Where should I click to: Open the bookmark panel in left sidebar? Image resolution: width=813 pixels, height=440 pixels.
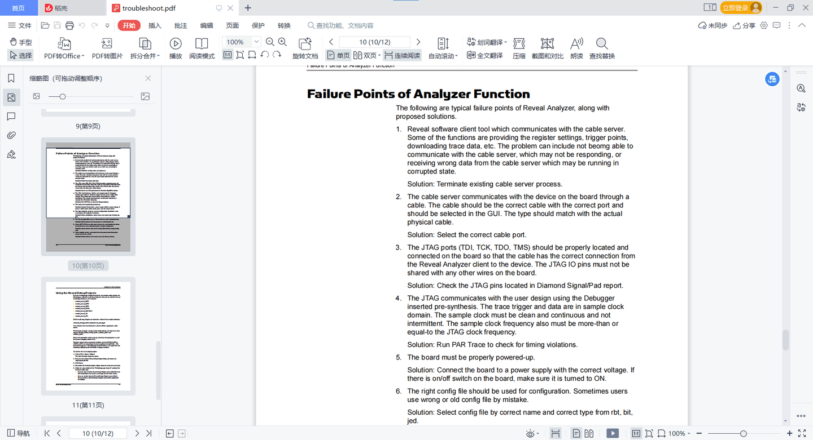pyautogui.click(x=11, y=78)
